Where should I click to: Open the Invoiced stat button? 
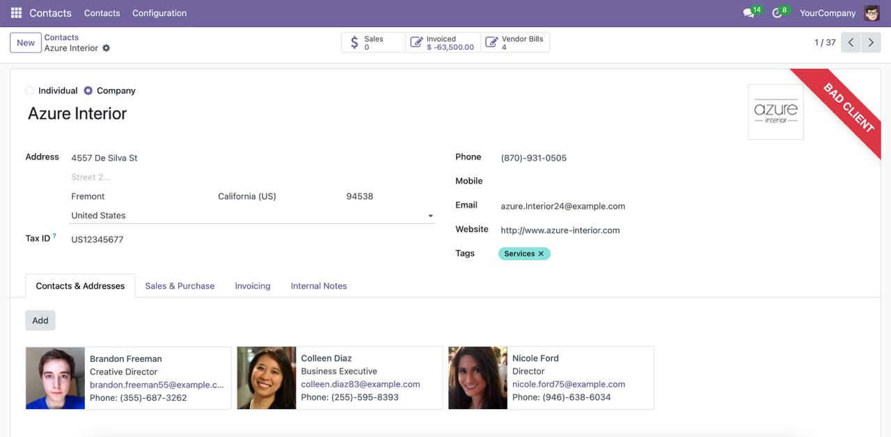[x=443, y=42]
